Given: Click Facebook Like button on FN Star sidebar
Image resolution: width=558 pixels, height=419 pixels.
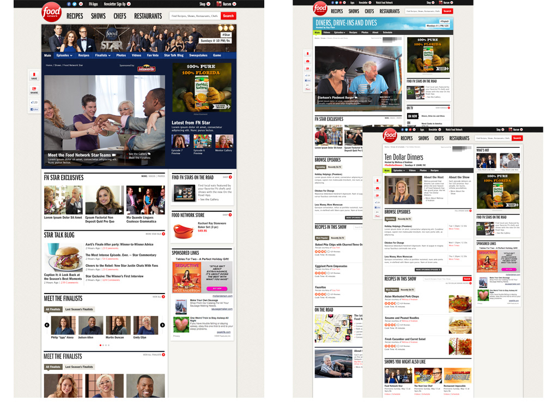Looking at the screenshot, I should click(34, 109).
